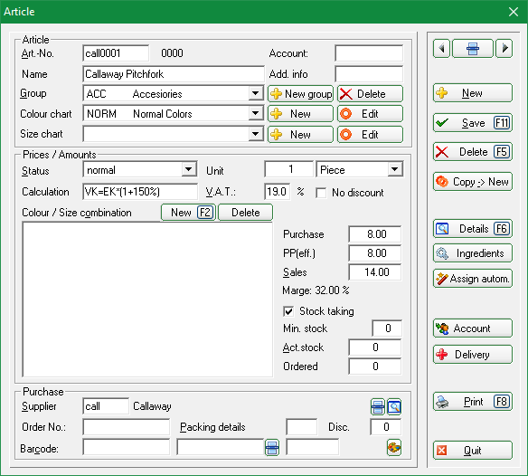
Task: Go to previous article with left arrow
Action: (x=441, y=49)
